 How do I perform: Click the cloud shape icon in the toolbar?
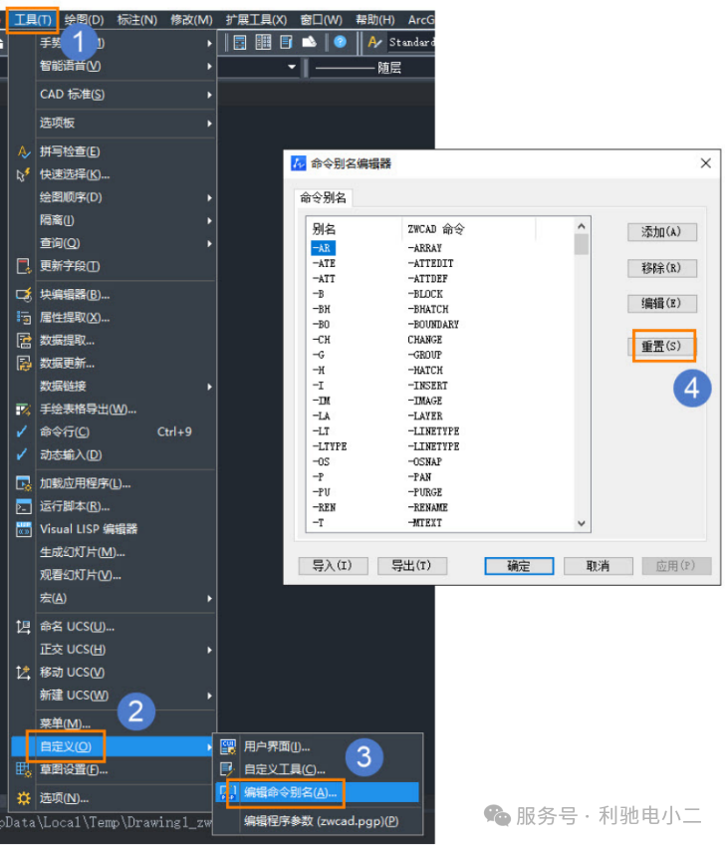coord(309,42)
